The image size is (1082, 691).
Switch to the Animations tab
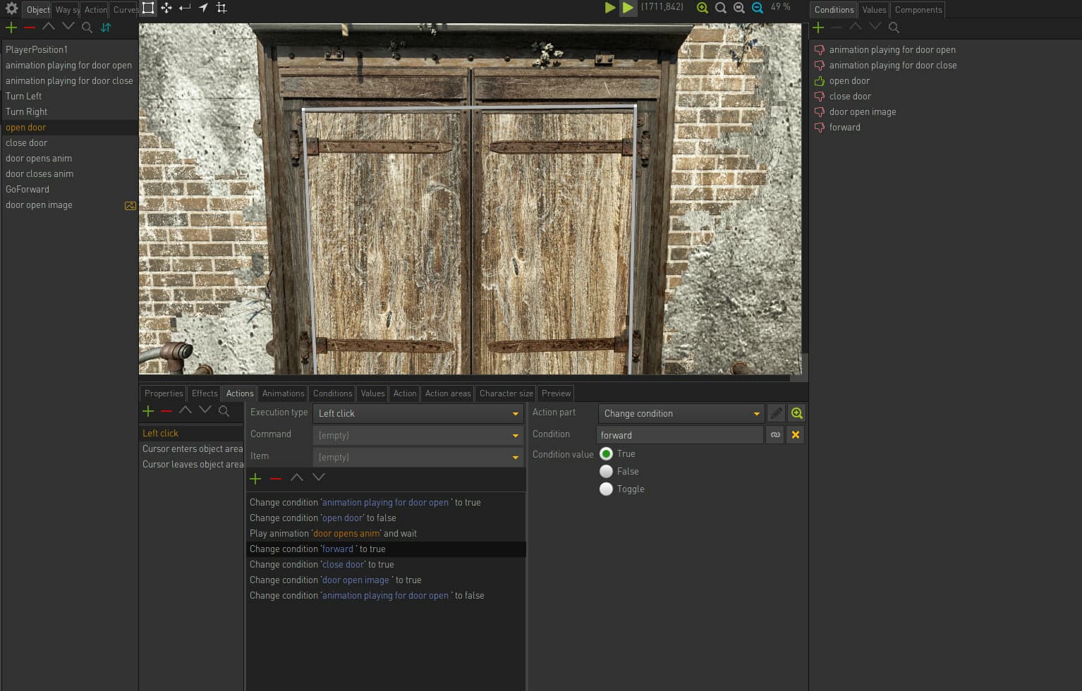click(283, 393)
